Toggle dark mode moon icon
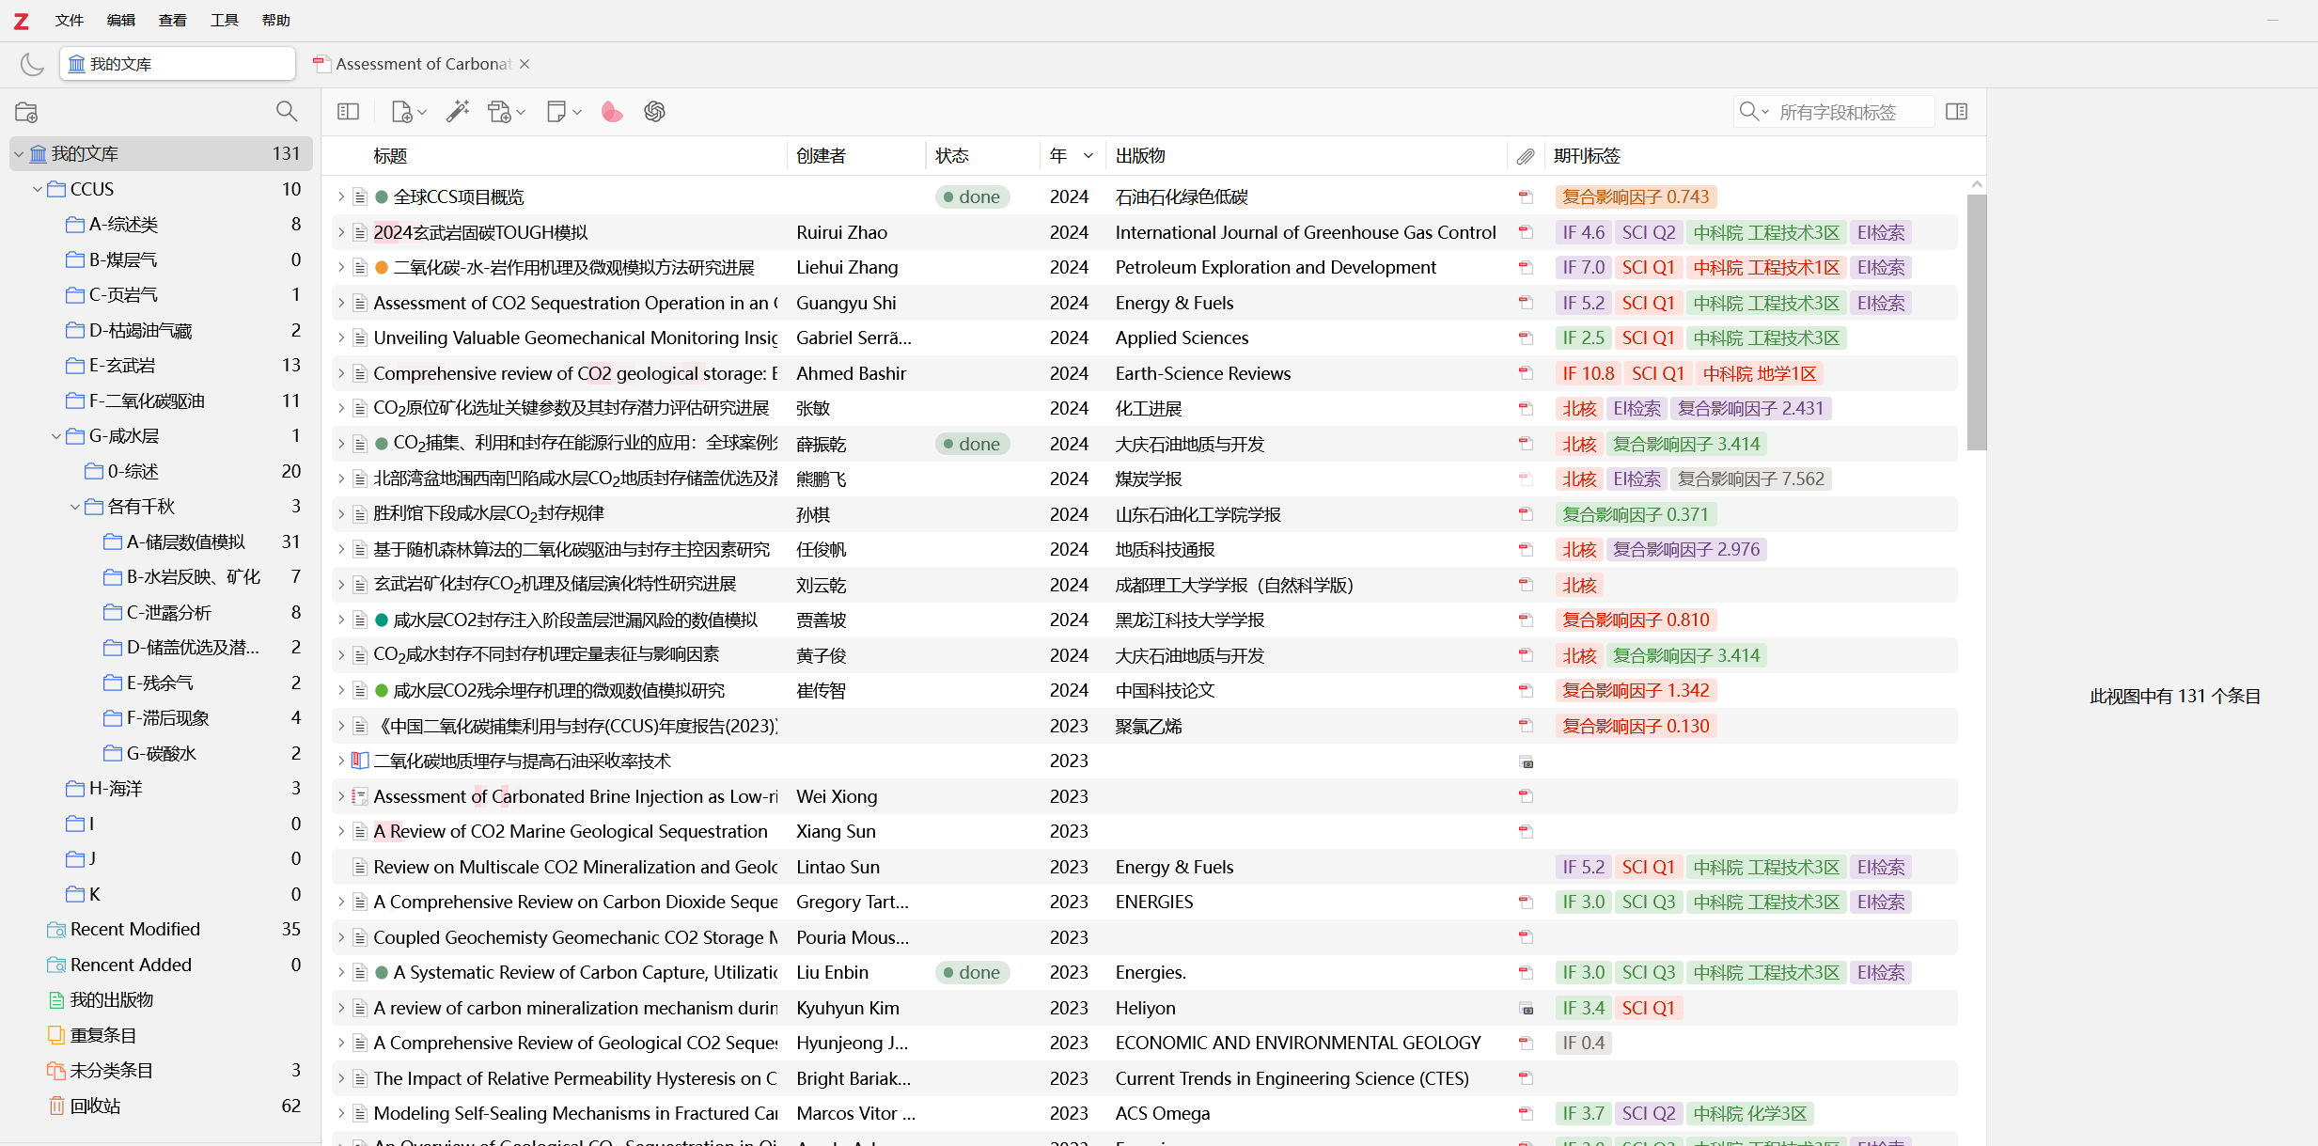 [32, 64]
